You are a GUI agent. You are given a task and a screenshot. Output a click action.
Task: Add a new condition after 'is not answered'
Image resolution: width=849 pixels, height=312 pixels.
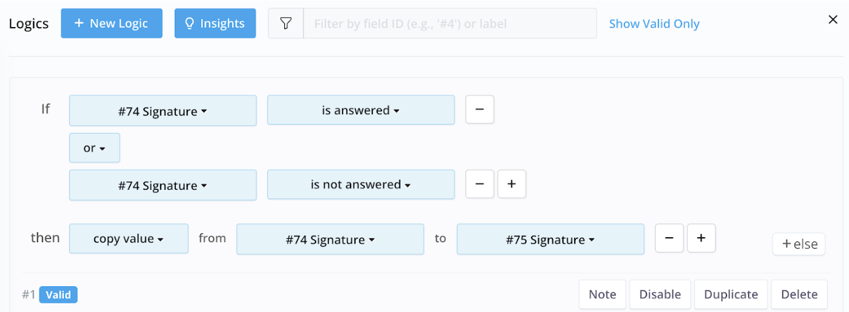point(512,184)
